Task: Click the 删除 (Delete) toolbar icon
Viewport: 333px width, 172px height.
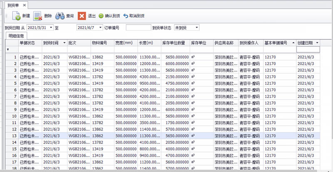Action: click(x=38, y=16)
